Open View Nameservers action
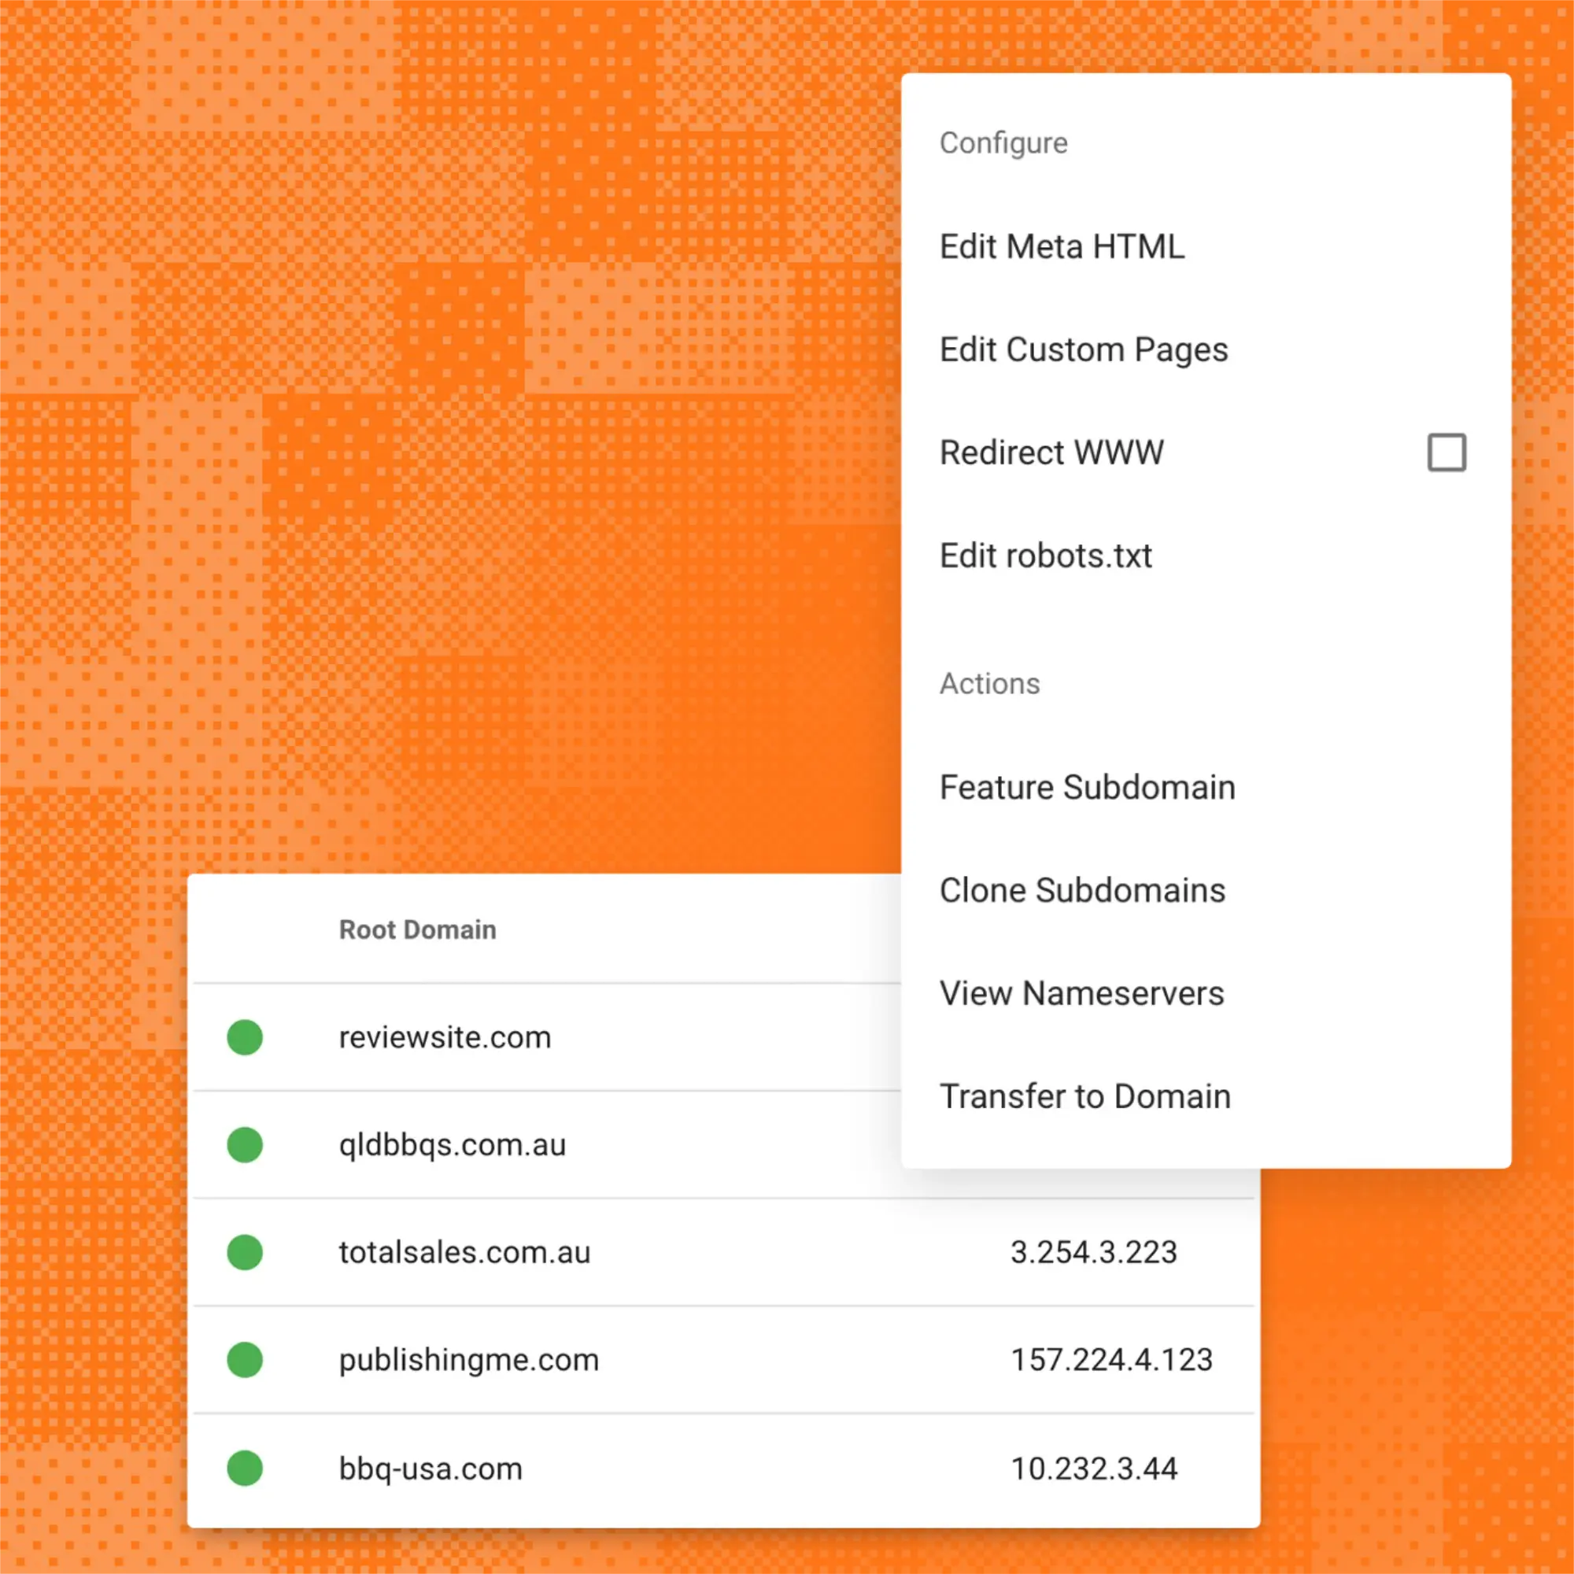The image size is (1574, 1574). pos(1206,993)
